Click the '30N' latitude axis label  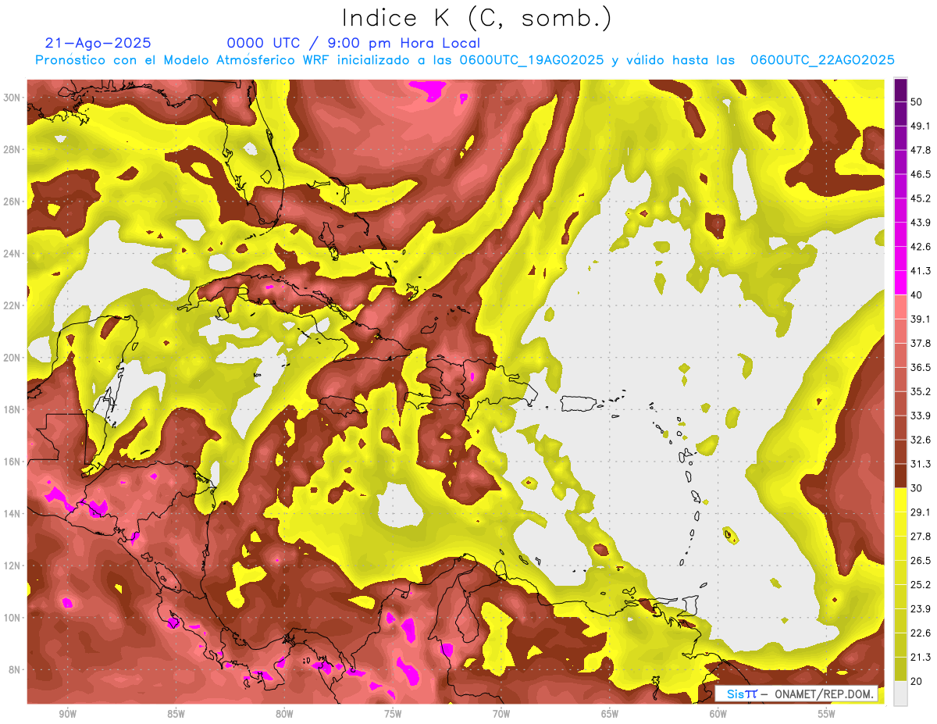click(12, 98)
